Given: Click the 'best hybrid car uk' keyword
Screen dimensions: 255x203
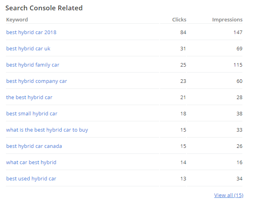Looking at the screenshot, I should [x=28, y=48].
